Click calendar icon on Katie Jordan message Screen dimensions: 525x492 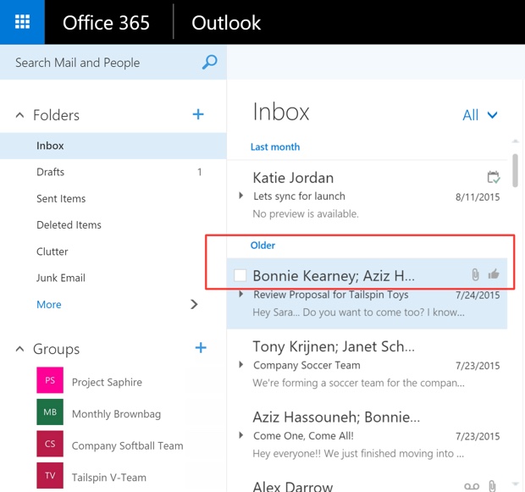[494, 177]
